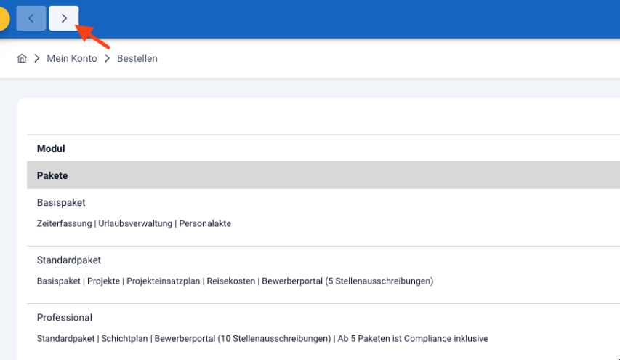Click the Professional description mentioning Schichtplan
The height and width of the screenshot is (360, 620).
262,339
